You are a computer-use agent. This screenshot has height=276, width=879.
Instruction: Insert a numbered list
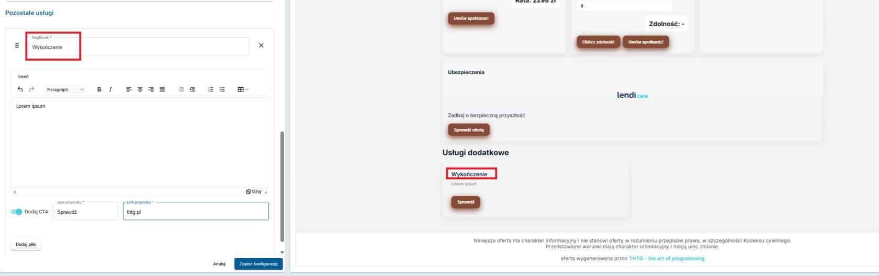click(211, 89)
